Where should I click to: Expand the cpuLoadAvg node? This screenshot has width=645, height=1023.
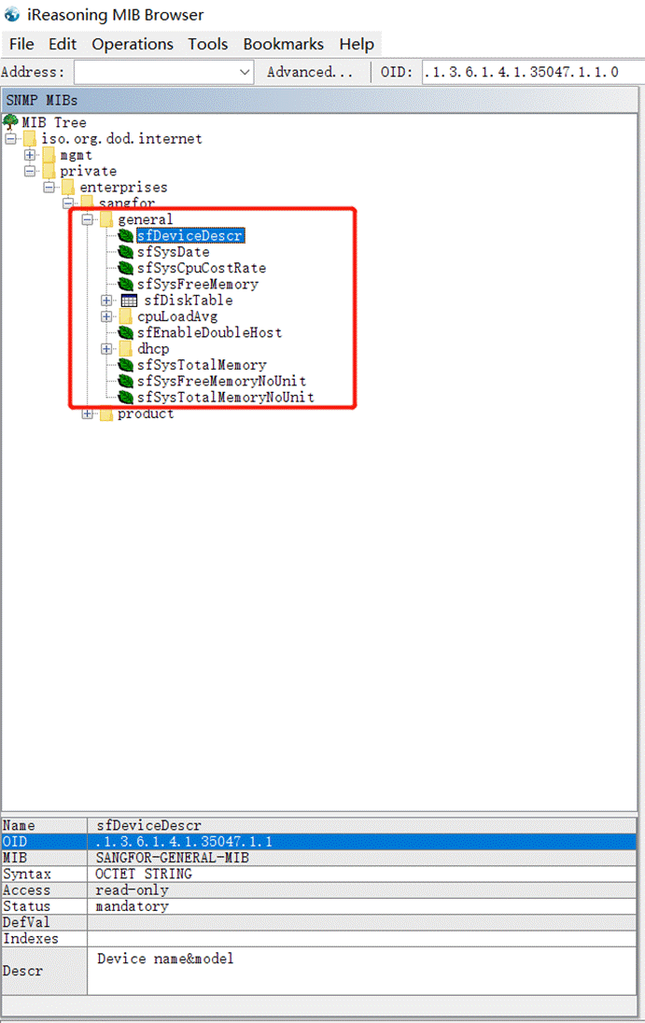click(107, 316)
